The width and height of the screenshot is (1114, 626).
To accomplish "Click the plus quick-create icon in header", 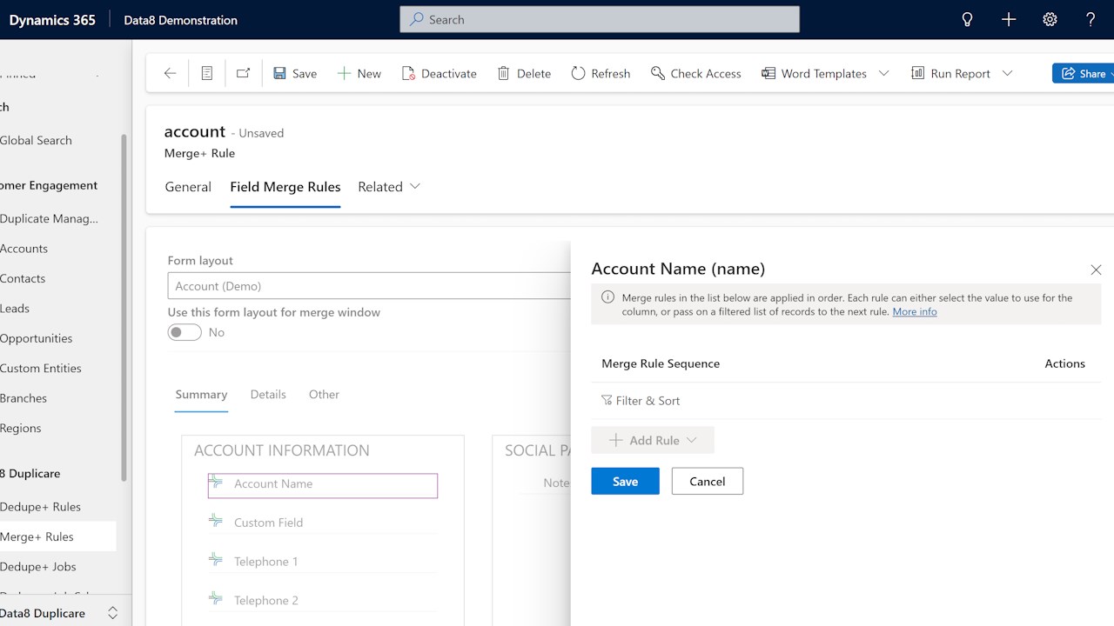I will [1009, 19].
